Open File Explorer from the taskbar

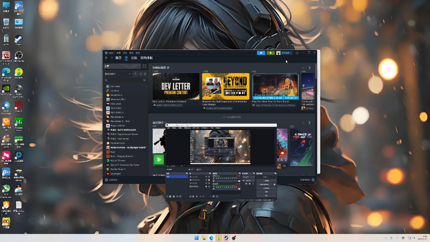click(x=204, y=238)
